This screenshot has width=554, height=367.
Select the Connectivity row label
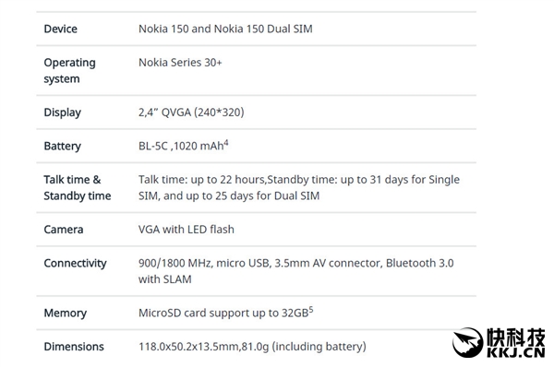coord(76,263)
